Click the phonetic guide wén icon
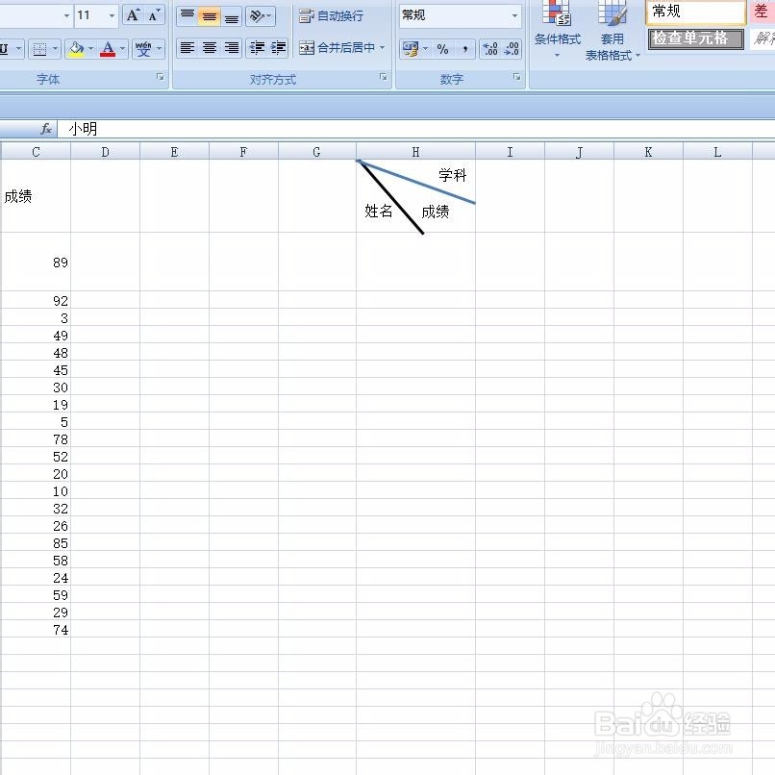Image resolution: width=775 pixels, height=775 pixels. (x=143, y=48)
